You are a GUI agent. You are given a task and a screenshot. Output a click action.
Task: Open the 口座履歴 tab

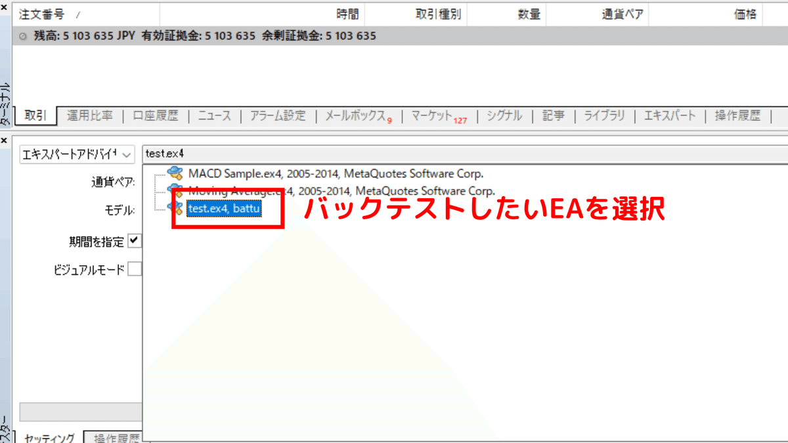tap(156, 116)
